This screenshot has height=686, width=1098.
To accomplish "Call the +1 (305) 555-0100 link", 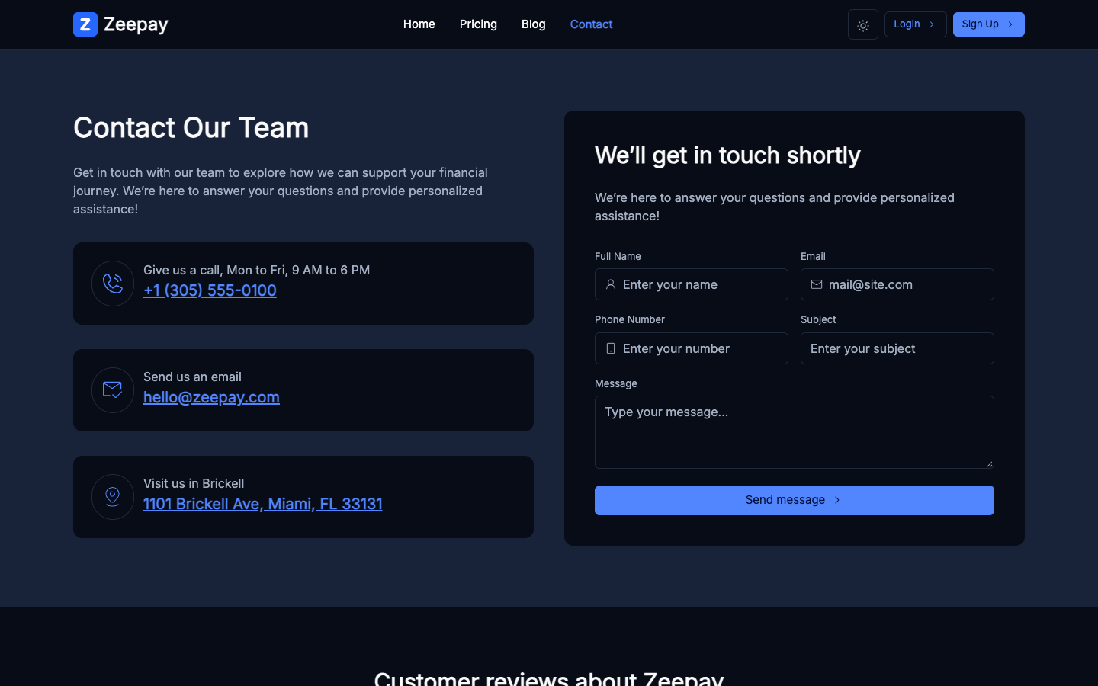I will click(x=210, y=290).
